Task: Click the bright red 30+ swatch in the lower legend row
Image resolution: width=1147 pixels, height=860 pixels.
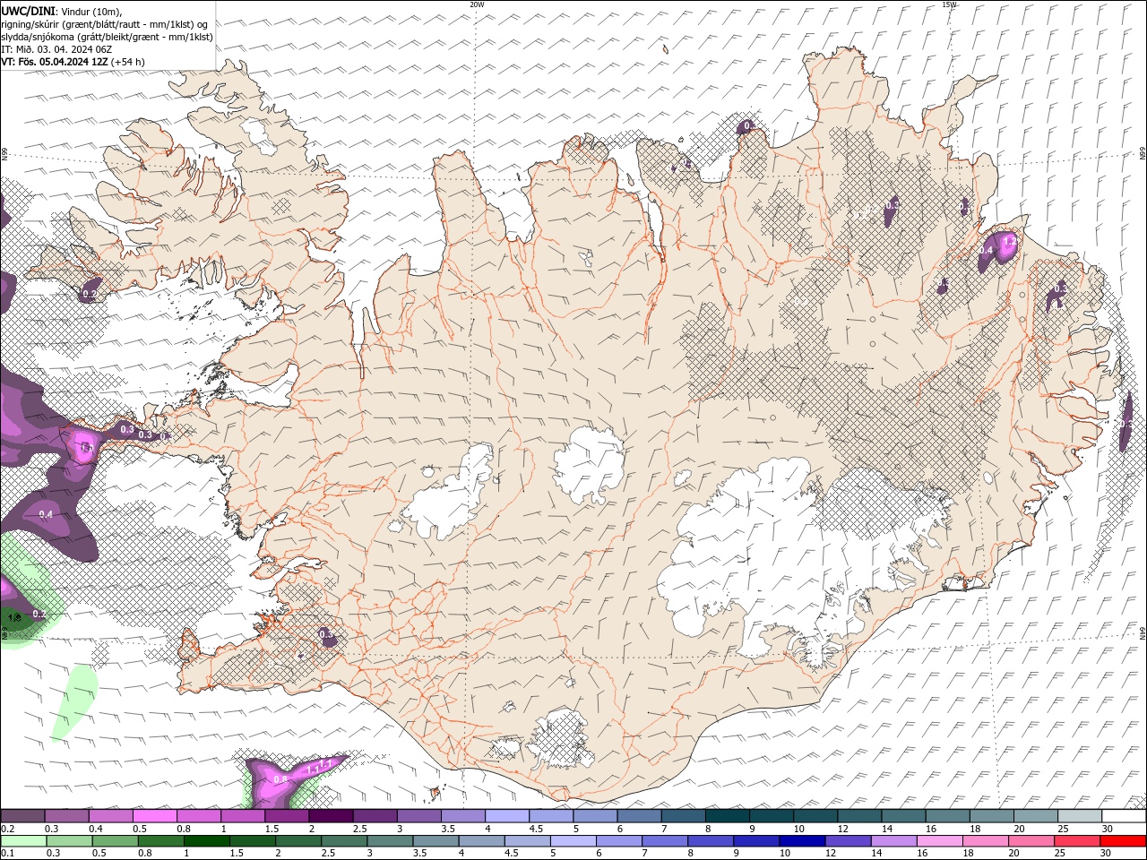Action: 1123,841
